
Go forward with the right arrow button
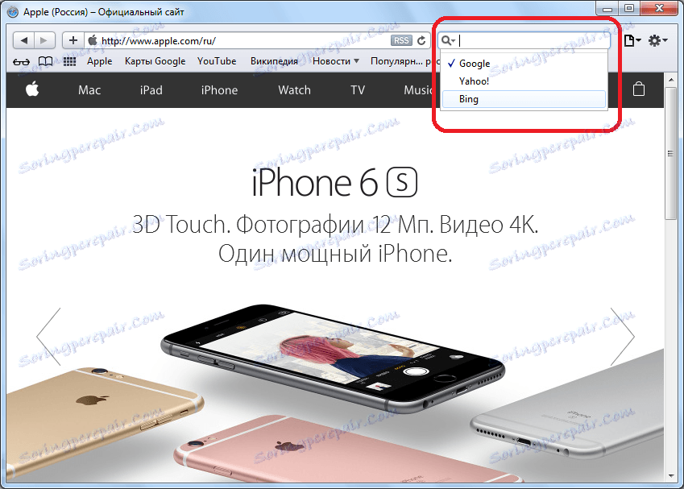click(44, 40)
